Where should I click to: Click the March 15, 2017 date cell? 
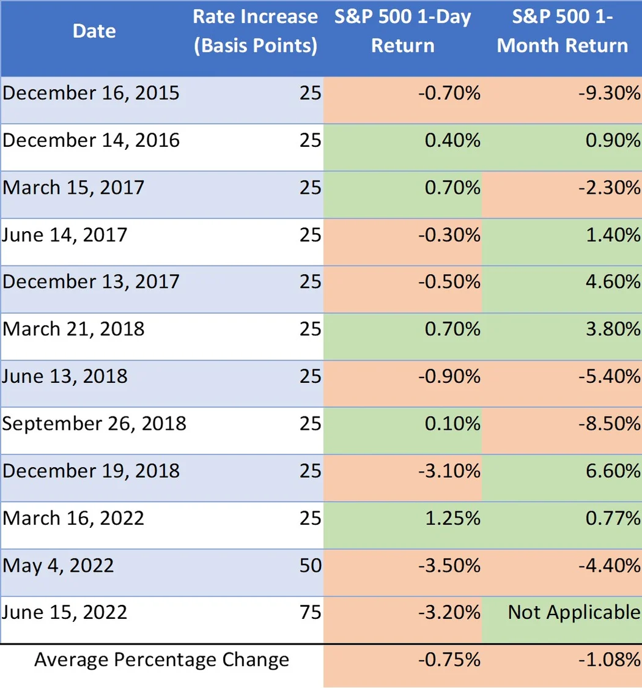[74, 187]
